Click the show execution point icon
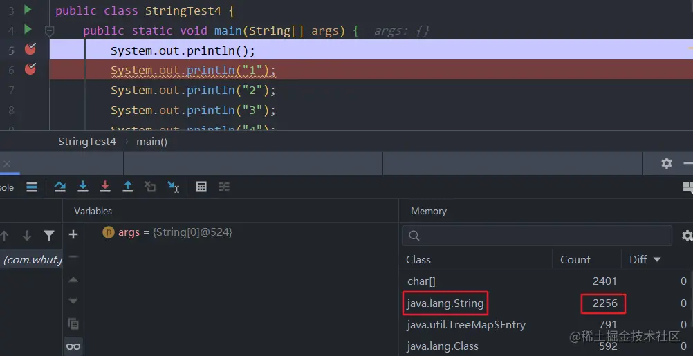Image resolution: width=693 pixels, height=356 pixels. pyautogui.click(x=32, y=187)
